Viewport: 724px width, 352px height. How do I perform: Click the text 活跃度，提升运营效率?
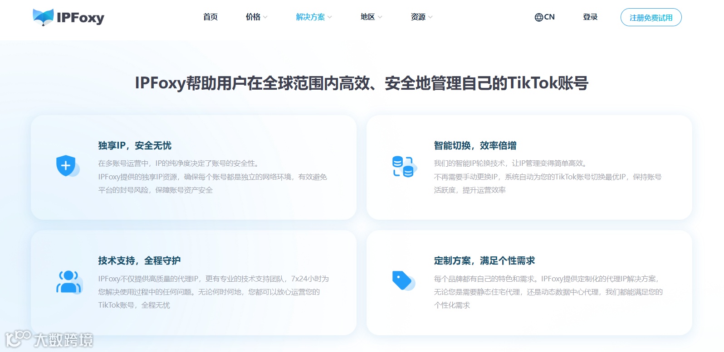[470, 190]
